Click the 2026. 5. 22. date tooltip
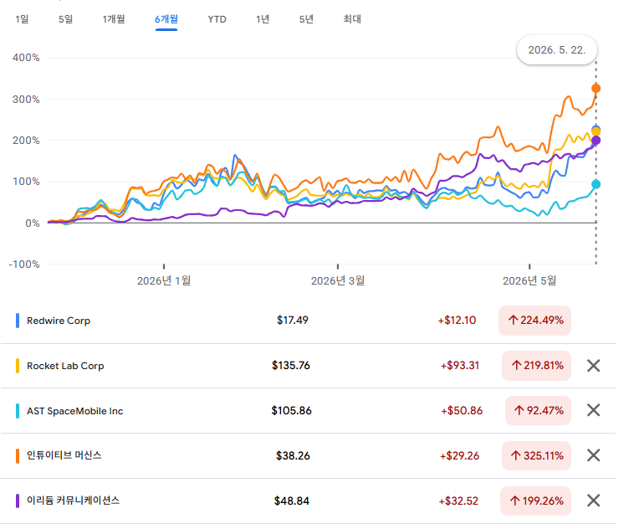The image size is (634, 529). [557, 49]
